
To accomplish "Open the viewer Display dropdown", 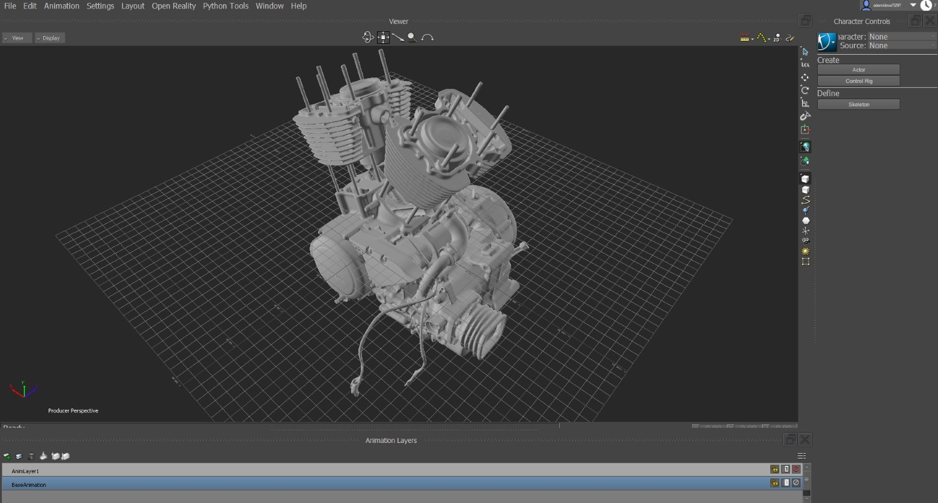I will 49,38.
